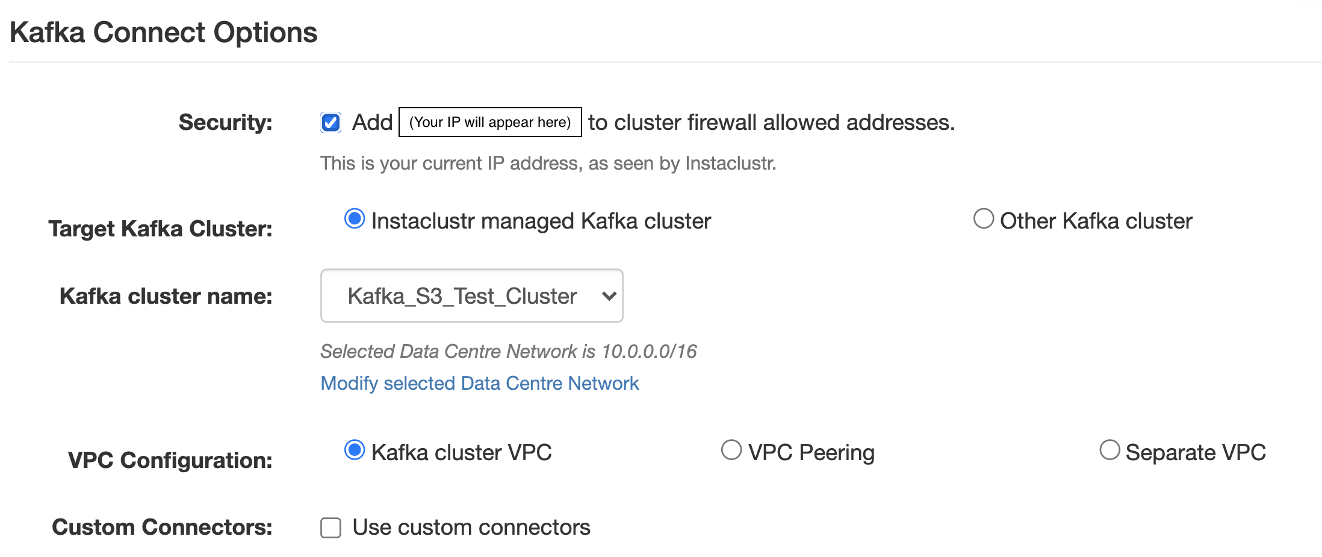The width and height of the screenshot is (1322, 557).
Task: Click the 'to cluster firewall allowed addresses' text
Action: click(x=771, y=122)
